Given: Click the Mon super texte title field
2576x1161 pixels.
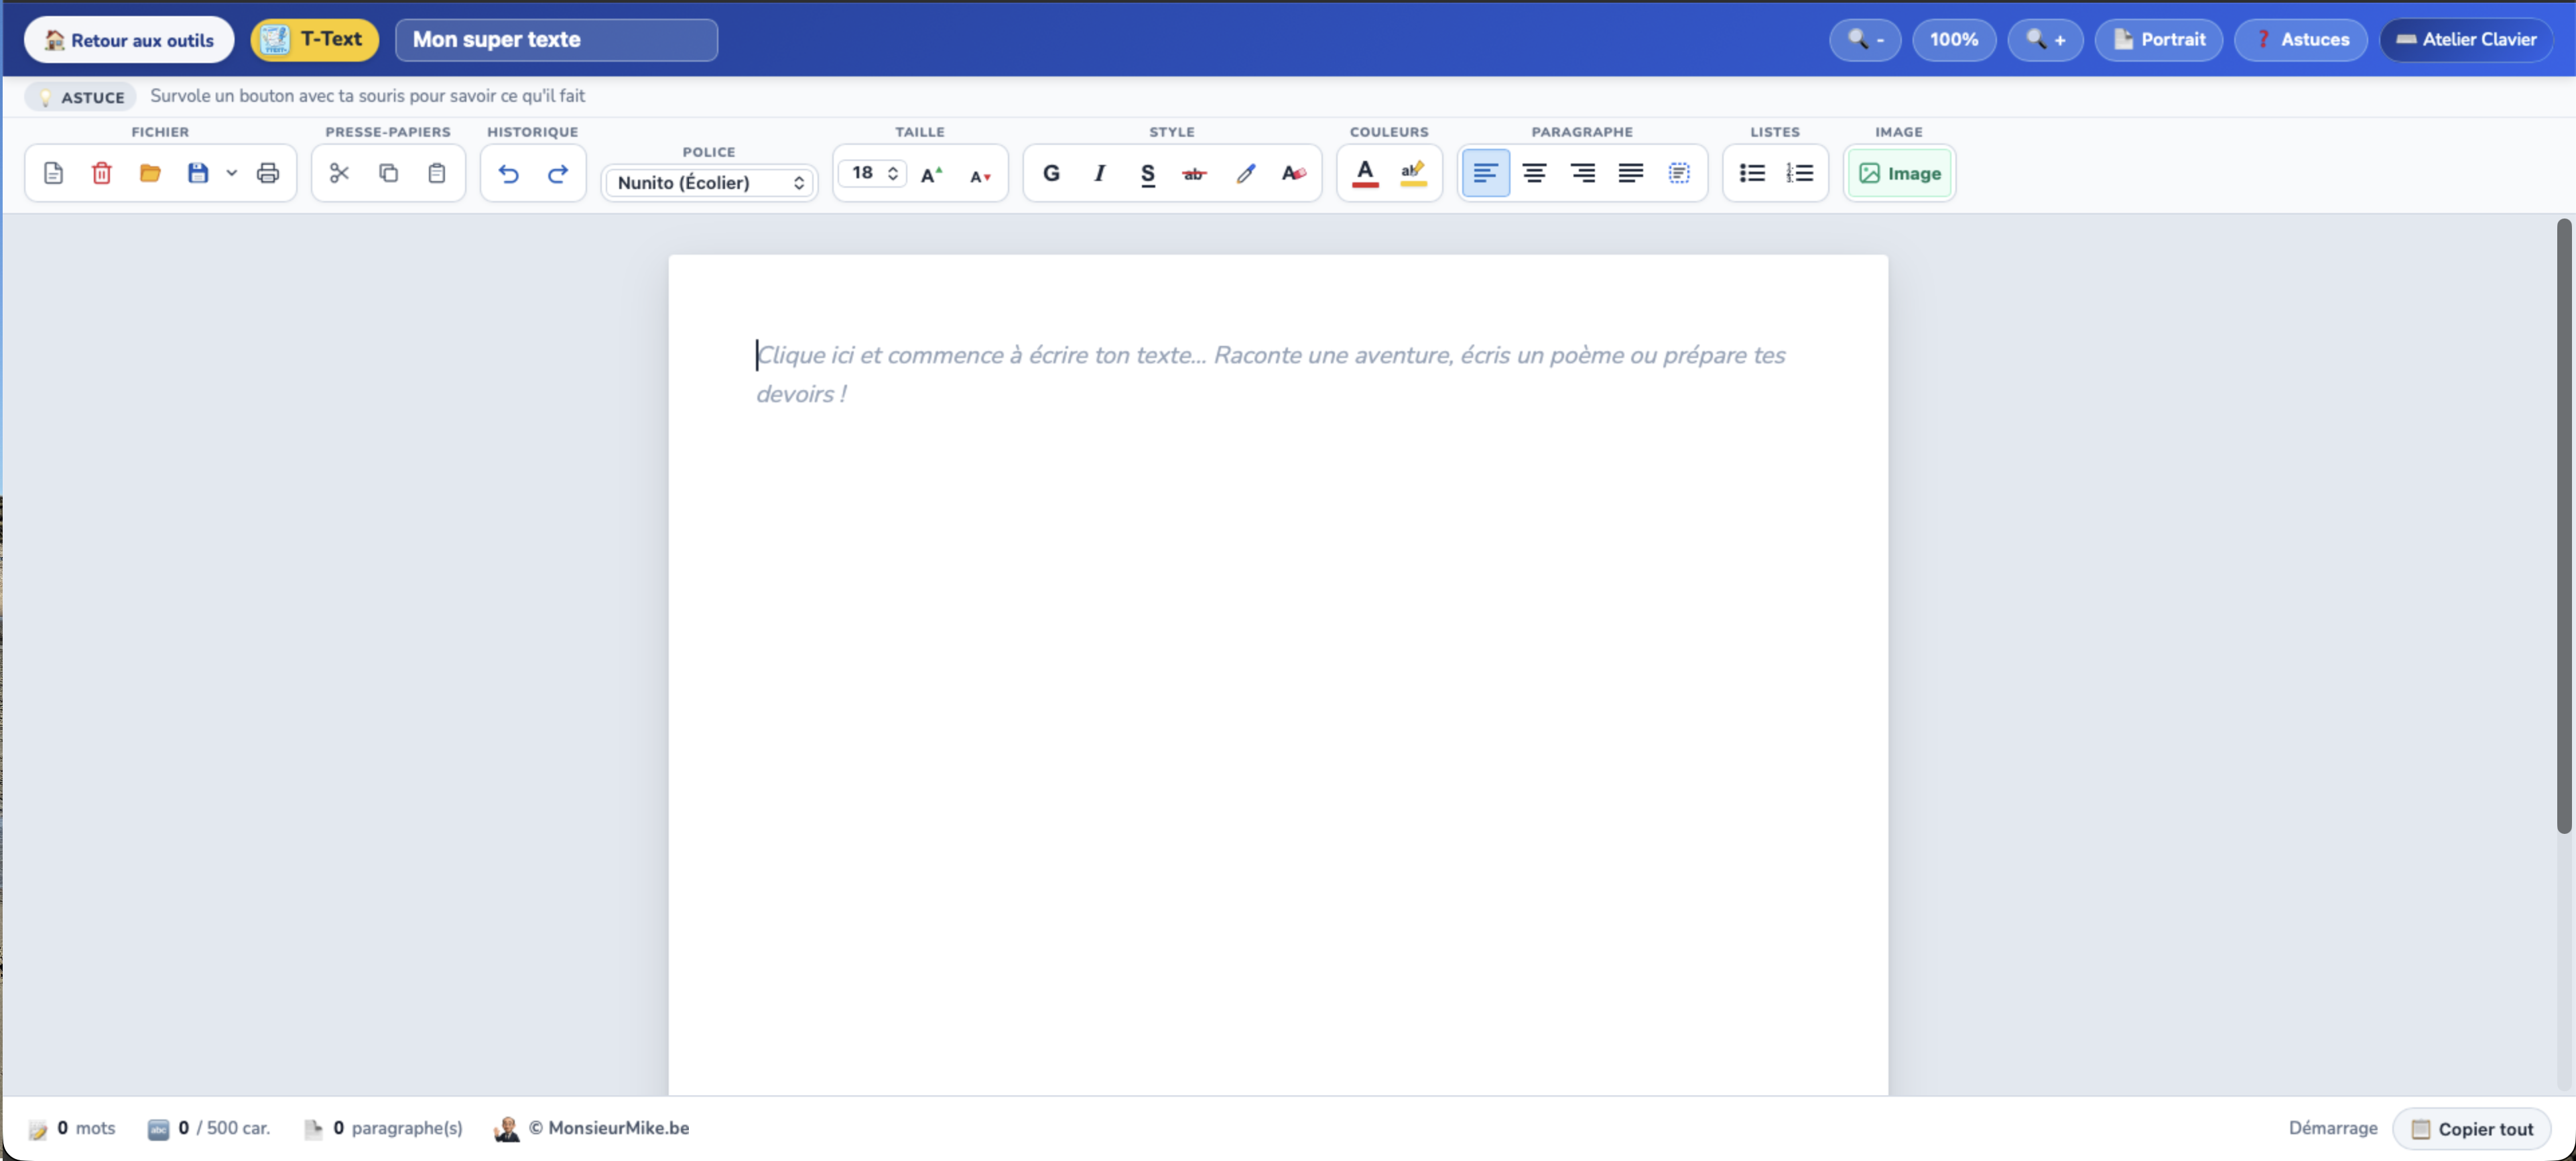Looking at the screenshot, I should [x=556, y=40].
